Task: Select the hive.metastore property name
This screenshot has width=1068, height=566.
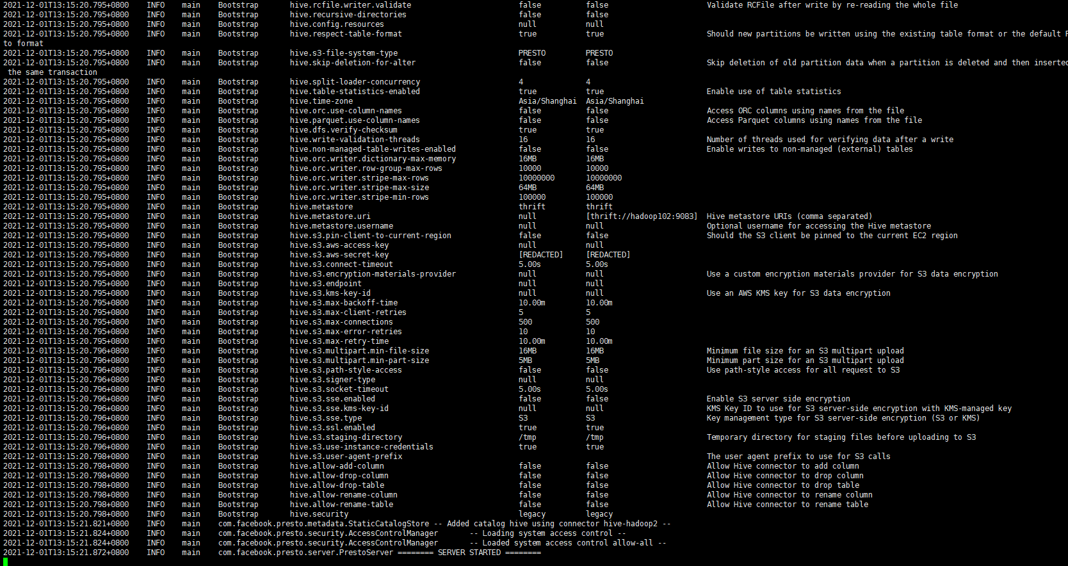Action: tap(321, 207)
